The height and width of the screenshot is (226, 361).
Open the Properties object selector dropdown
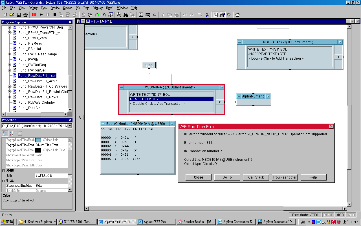pyautogui.click(x=70, y=126)
